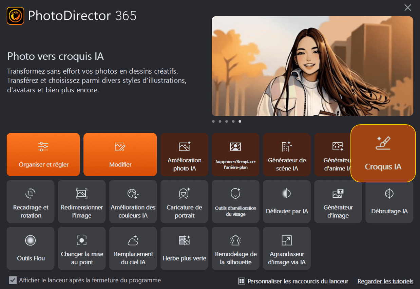Click the orange Modifier button
Screen dimensions: 420x289
[120, 155]
